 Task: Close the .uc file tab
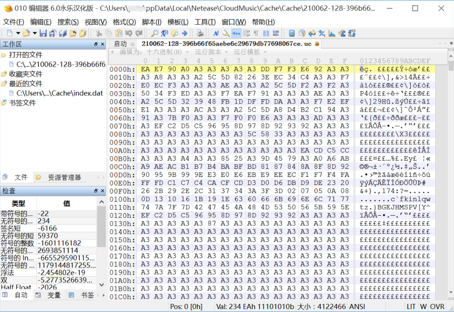point(317,44)
